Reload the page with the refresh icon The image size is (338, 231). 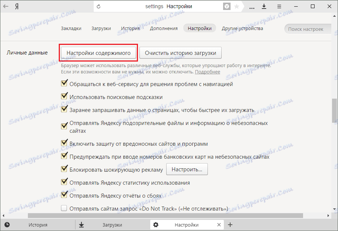click(x=99, y=6)
